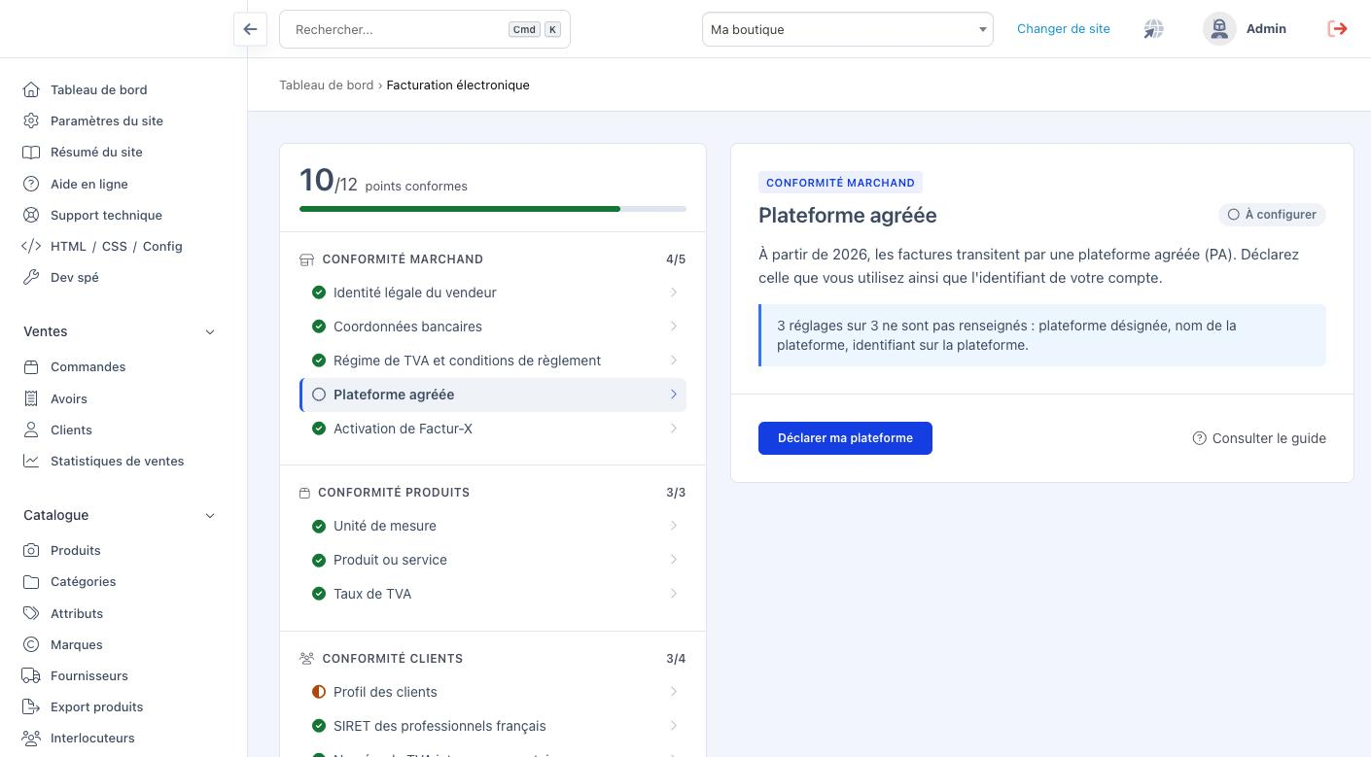Click the Changer de site link
This screenshot has width=1371, height=757.
pyautogui.click(x=1064, y=29)
